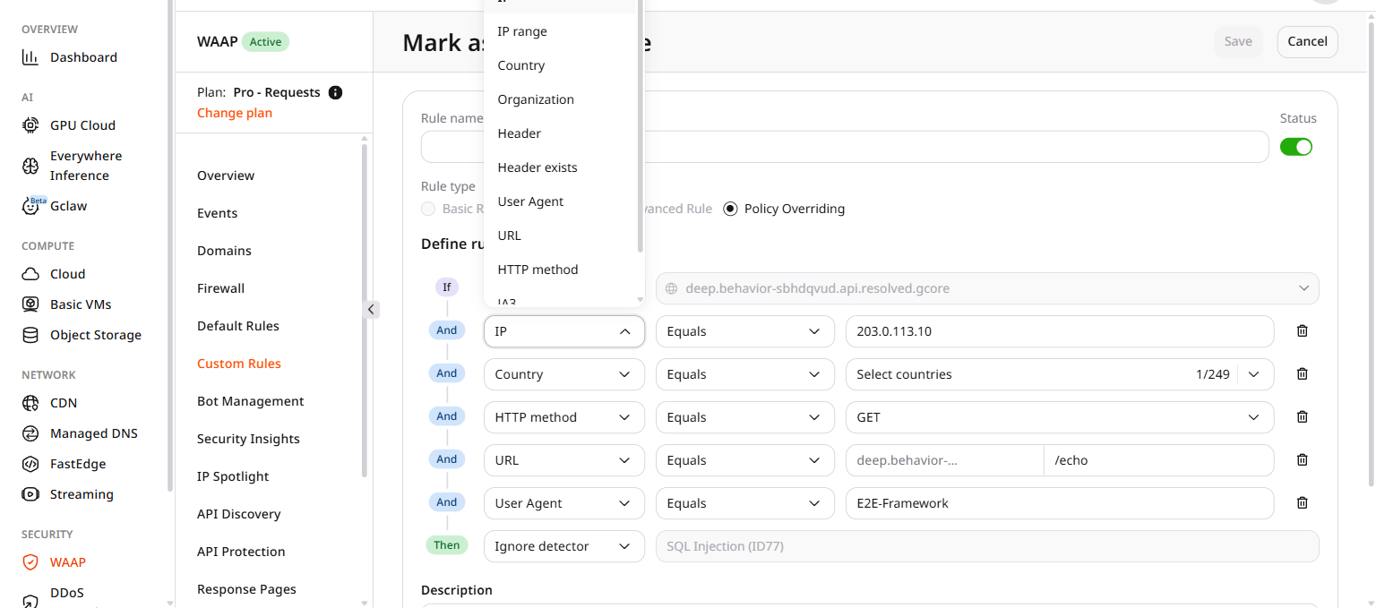Viewport: 1376px width, 608px height.
Task: Click the User Agent value field E2E-Framework
Action: click(x=1060, y=503)
